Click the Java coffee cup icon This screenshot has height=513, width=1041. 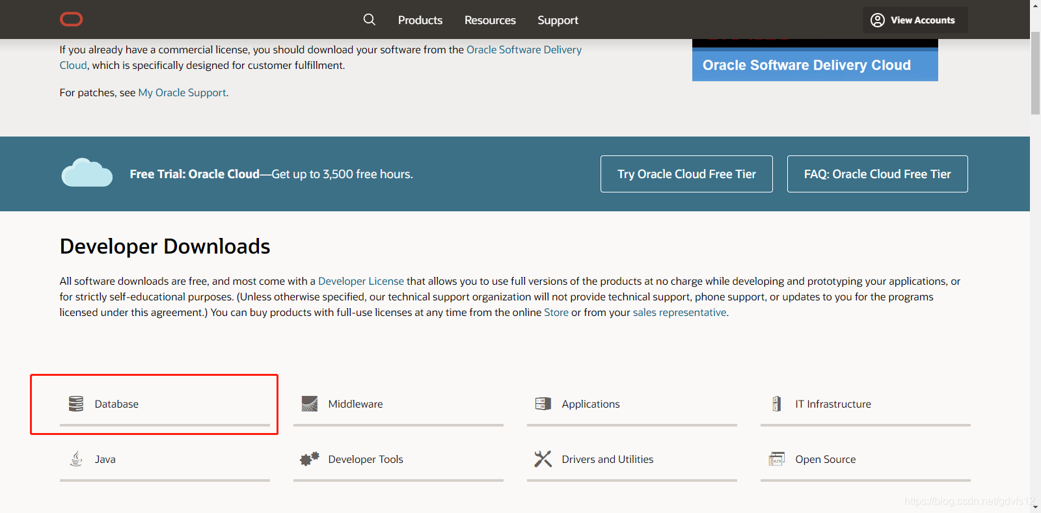[76, 459]
